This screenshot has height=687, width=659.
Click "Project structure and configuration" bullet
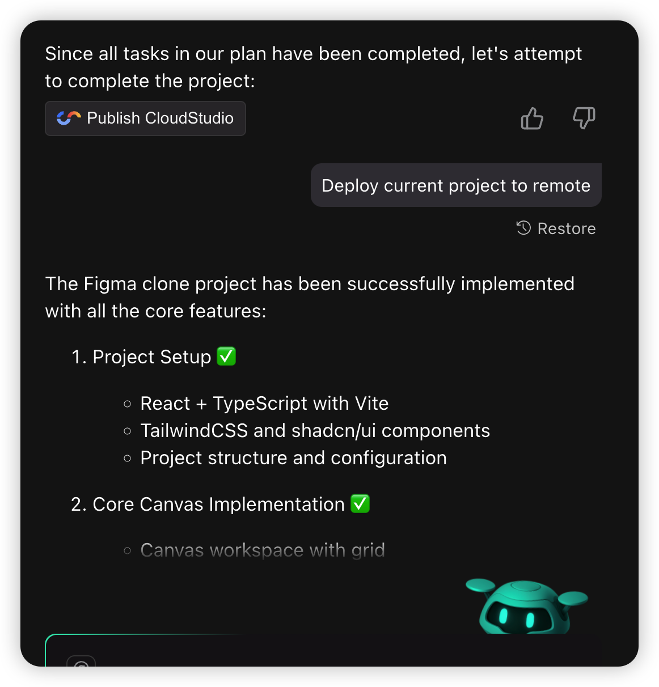[x=293, y=458]
